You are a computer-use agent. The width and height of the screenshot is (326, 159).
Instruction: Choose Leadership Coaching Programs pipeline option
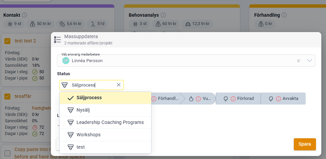(x=105, y=123)
